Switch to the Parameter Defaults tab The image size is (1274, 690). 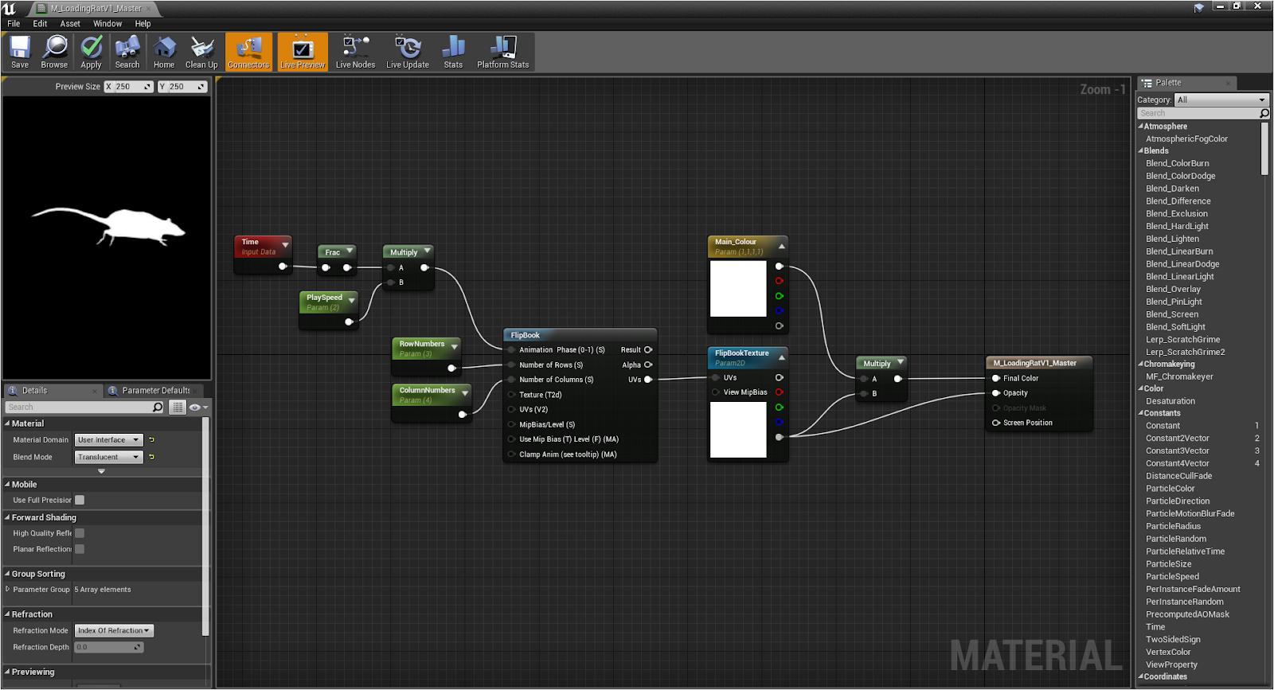point(155,391)
